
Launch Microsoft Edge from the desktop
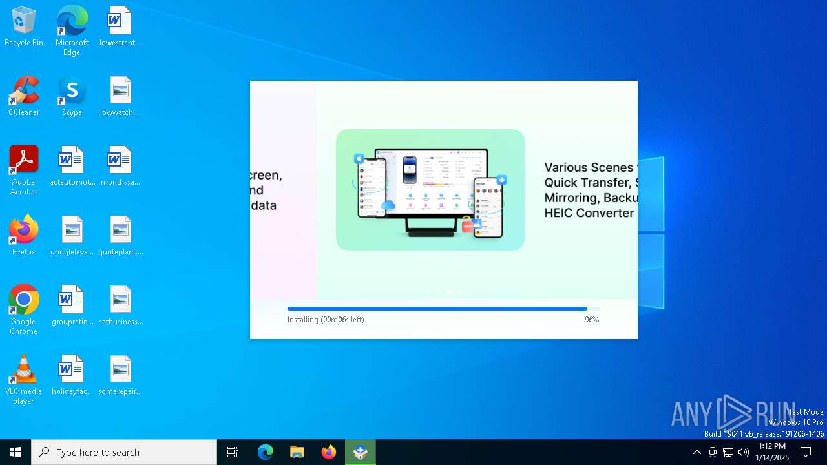coord(72,31)
